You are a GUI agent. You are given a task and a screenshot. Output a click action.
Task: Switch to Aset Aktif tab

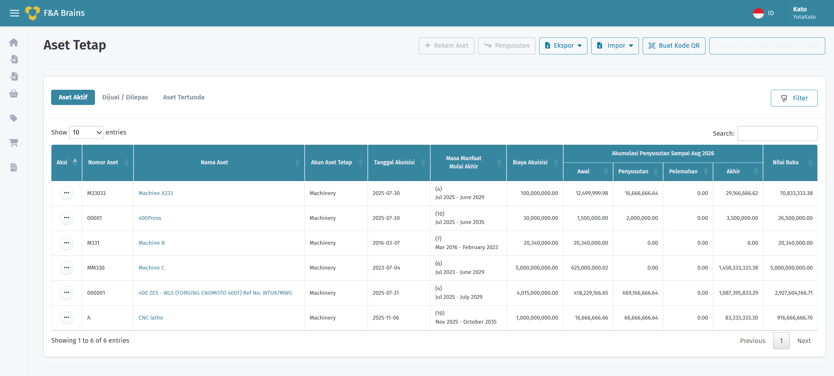73,97
